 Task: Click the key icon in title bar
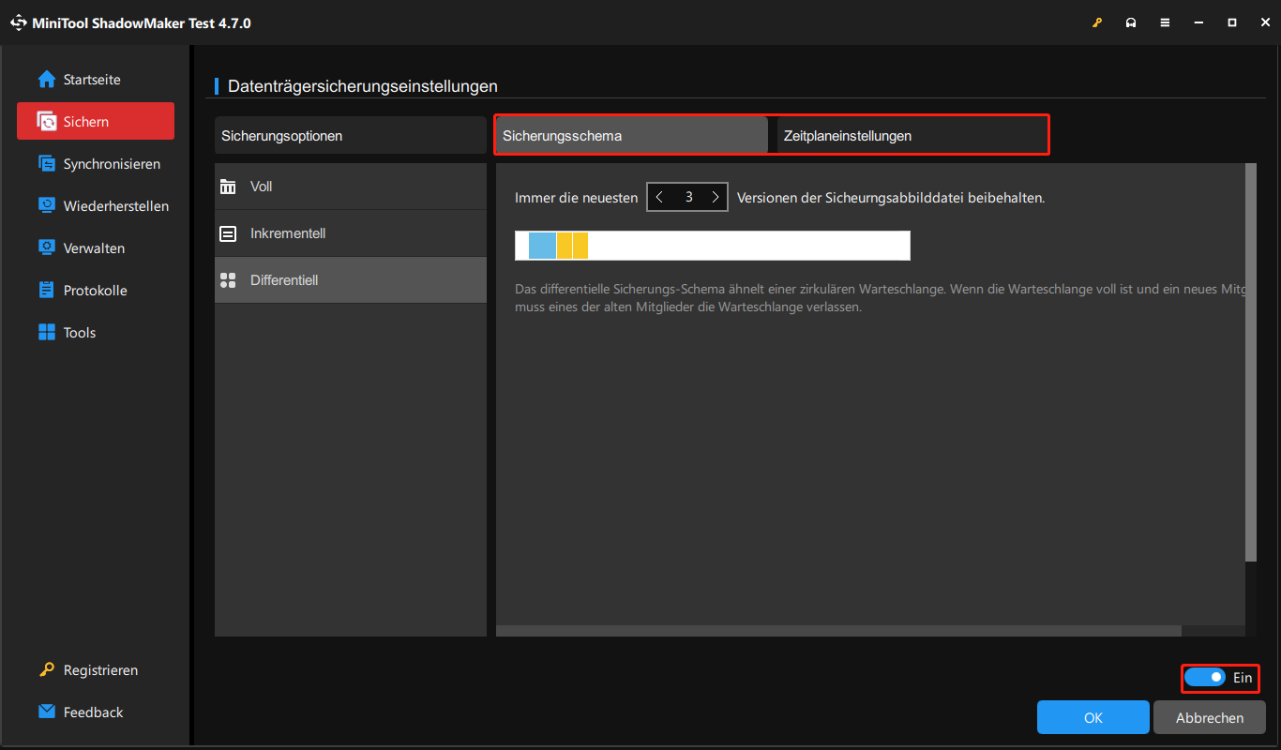coord(1097,22)
